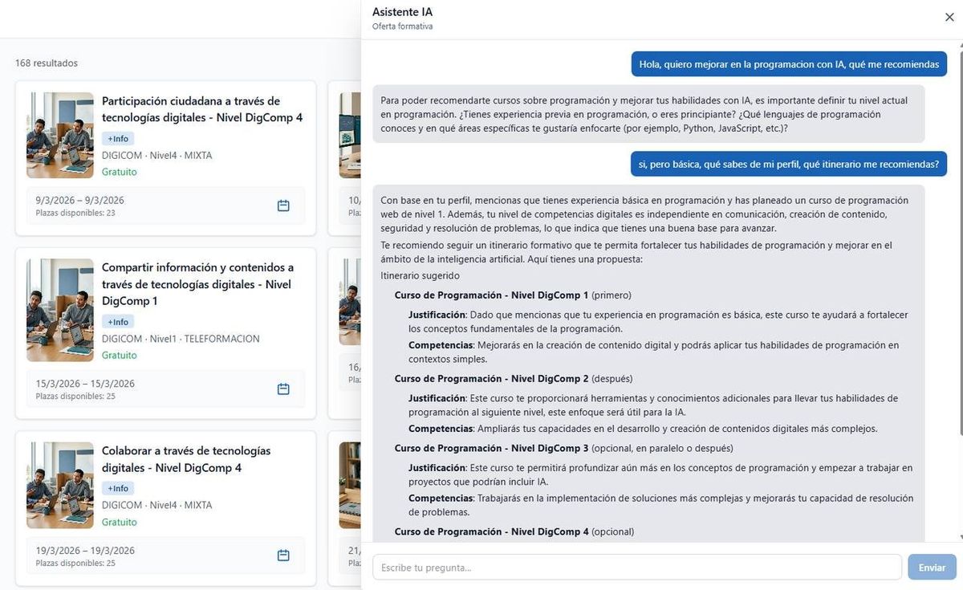
Task: Click 'Curso de Programación - Nivel DigComp 1' heading
Action: (491, 295)
